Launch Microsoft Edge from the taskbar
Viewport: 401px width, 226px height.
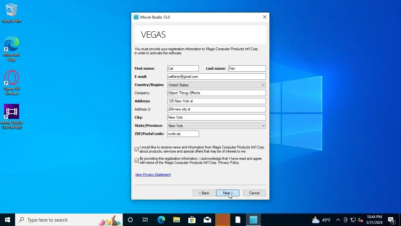(161, 220)
